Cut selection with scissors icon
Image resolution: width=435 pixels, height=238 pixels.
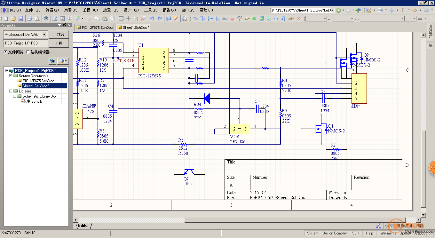pos(90,19)
